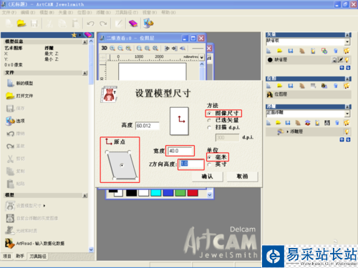Click the pink eraser icon in the left panel header

click(88, 35)
